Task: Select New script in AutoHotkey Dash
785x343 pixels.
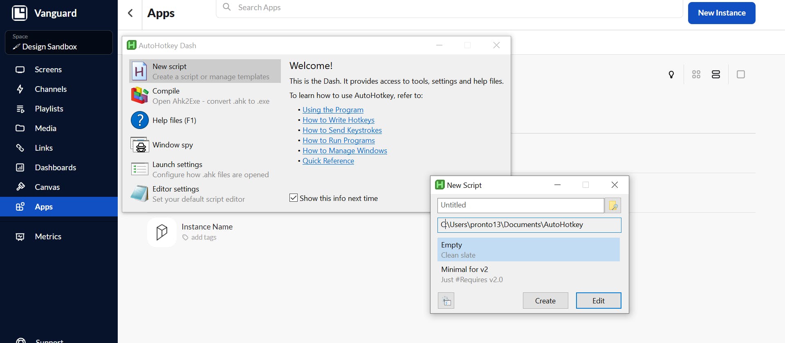Action: [205, 71]
